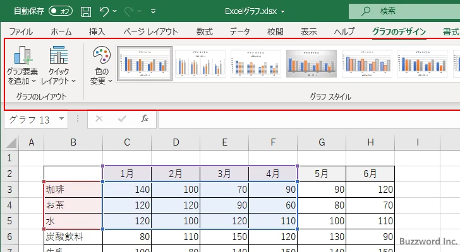Open the ページ レイアウト tab
Screen dimensions: 460x252
150,31
